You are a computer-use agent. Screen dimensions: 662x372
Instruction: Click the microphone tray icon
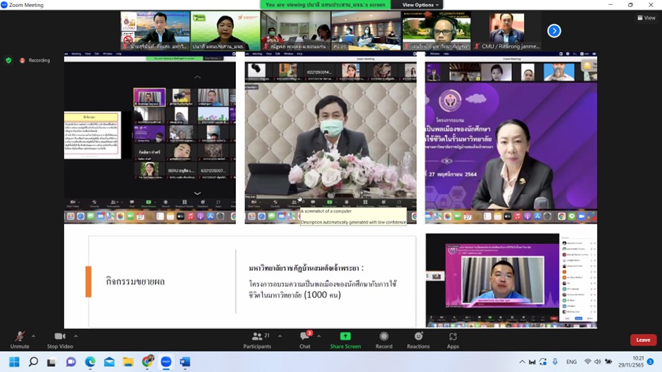[x=555, y=361]
